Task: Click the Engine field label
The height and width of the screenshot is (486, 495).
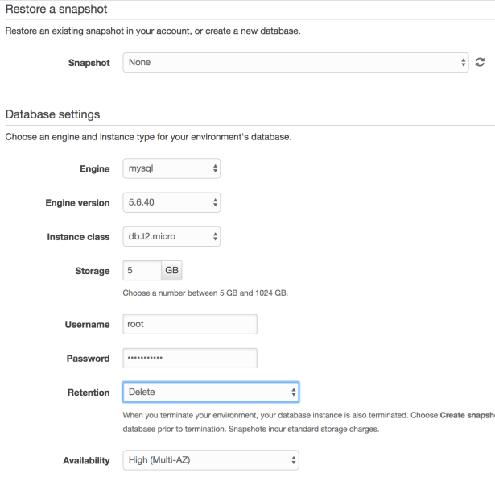Action: coord(94,170)
